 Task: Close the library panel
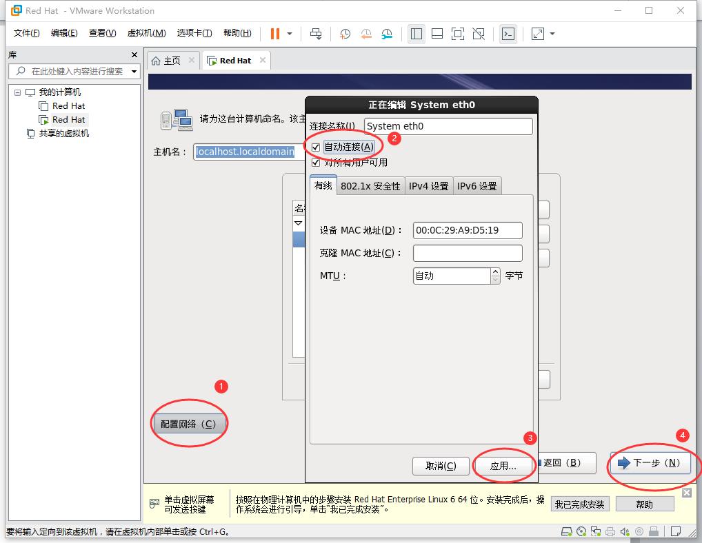coord(134,54)
